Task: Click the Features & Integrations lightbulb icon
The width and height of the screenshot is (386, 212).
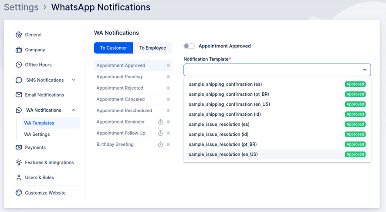Action: 19,162
